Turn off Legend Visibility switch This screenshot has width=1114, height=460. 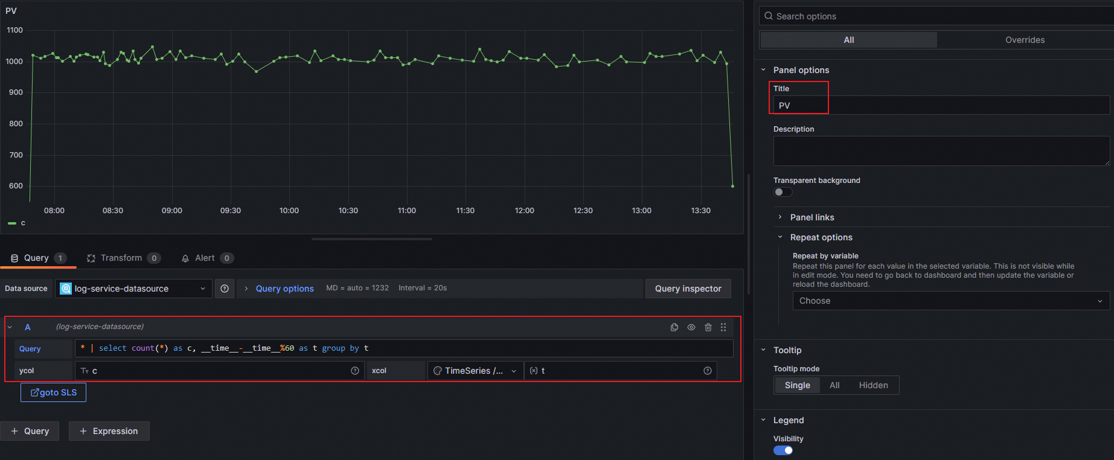pyautogui.click(x=783, y=450)
